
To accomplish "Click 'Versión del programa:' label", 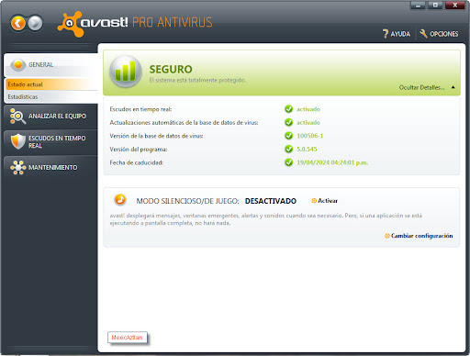I will pyautogui.click(x=139, y=150).
